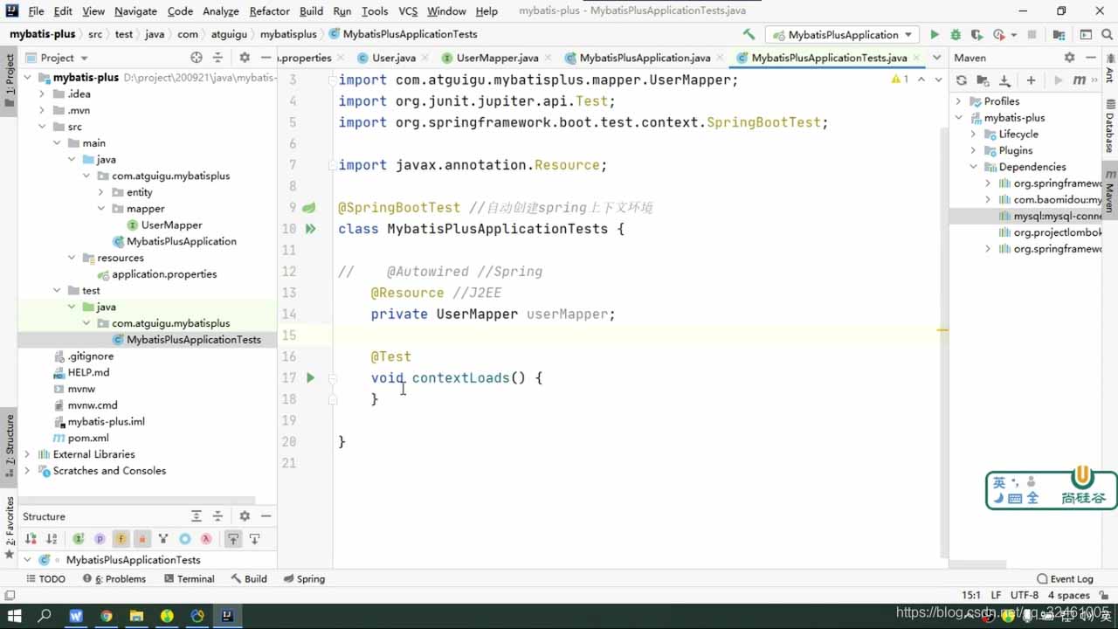
Task: Click the UTF-8 encoding in status bar
Action: pyautogui.click(x=1025, y=595)
